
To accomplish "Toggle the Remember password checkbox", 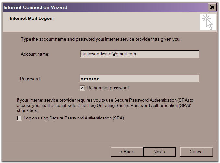I will (82, 88).
